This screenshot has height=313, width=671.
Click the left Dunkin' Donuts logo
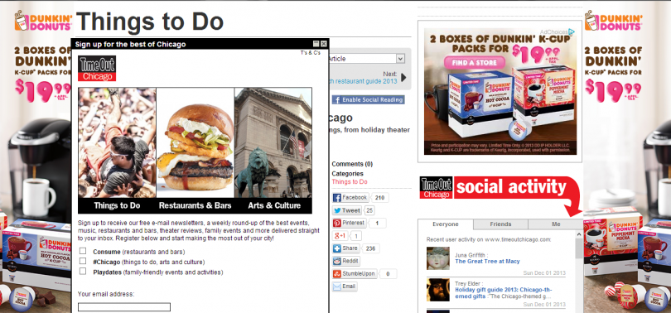pos(43,22)
